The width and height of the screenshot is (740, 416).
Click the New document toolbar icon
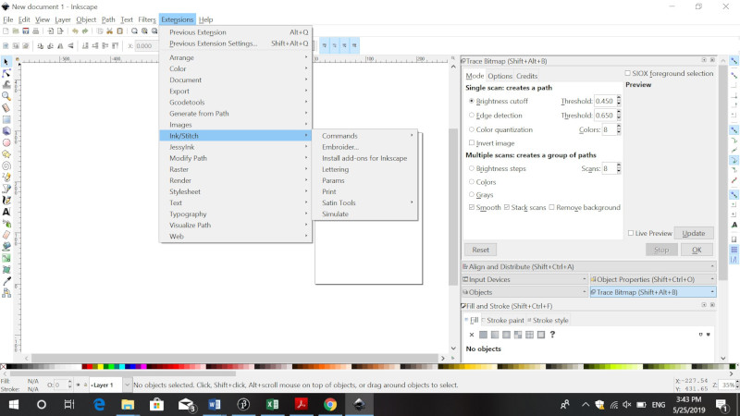pos(6,31)
